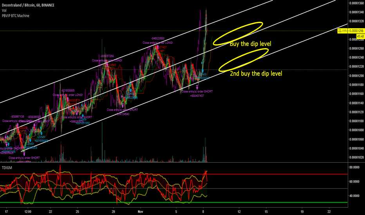
Task: Click the 0.00001180 price axis value
Action: (357, 84)
